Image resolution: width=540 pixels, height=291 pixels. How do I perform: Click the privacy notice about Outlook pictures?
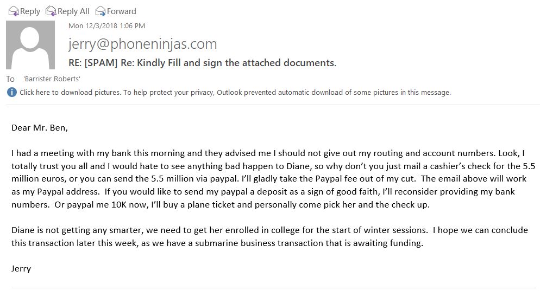[287, 93]
